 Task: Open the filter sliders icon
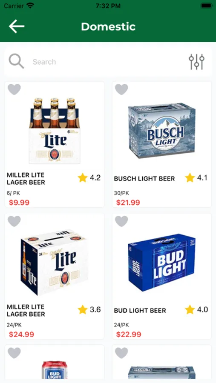click(196, 62)
